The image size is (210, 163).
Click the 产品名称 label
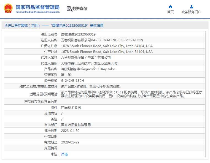tap(51, 69)
